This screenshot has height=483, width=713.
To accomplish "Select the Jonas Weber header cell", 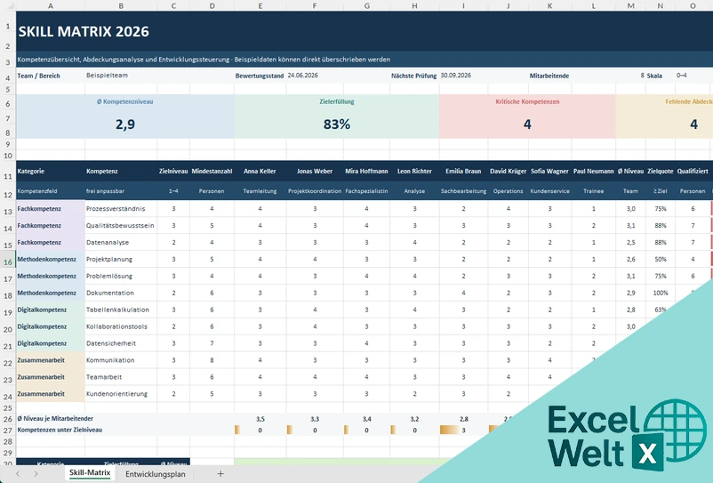I will (315, 171).
